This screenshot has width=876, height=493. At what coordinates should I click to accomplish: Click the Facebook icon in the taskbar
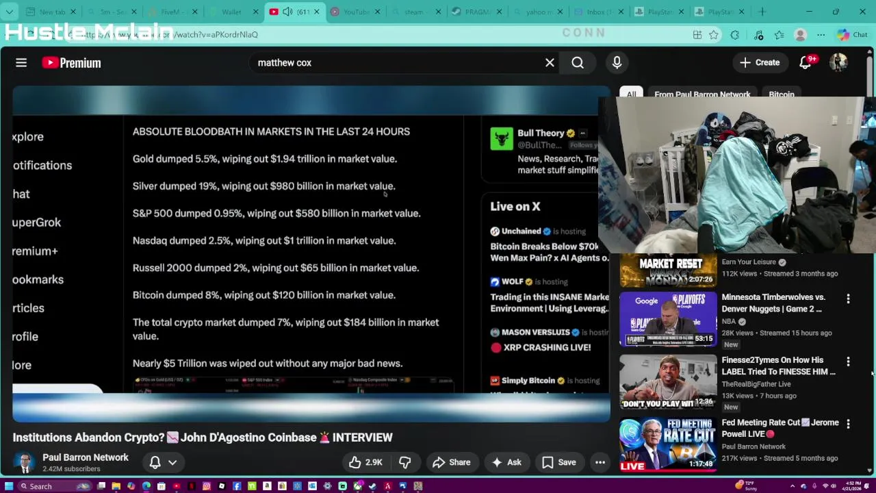pyautogui.click(x=237, y=486)
